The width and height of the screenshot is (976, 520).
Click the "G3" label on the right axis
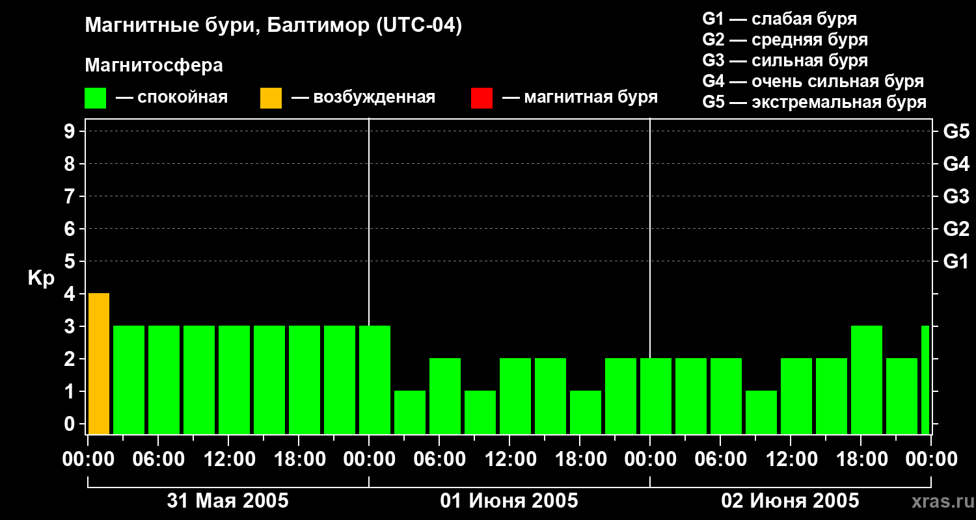coord(956,197)
